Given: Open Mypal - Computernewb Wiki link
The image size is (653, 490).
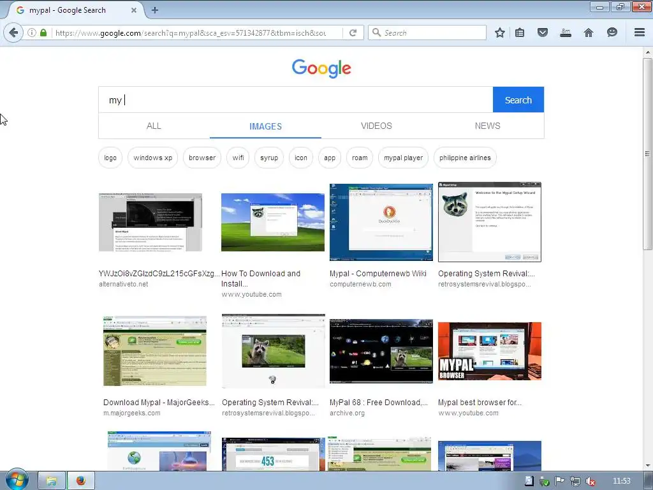Looking at the screenshot, I should (378, 273).
